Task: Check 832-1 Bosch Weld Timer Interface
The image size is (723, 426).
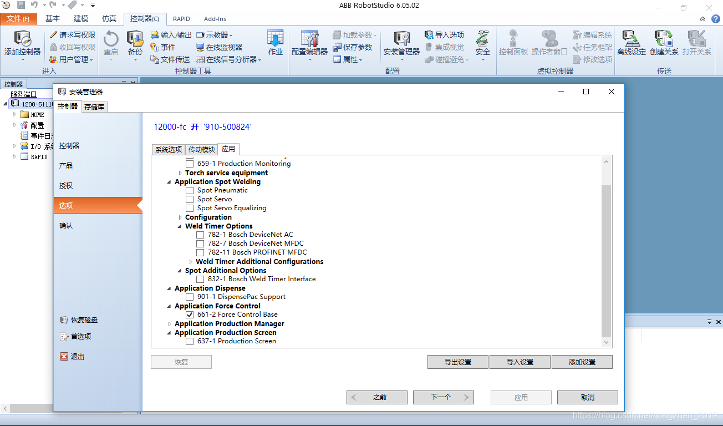Action: pyautogui.click(x=200, y=279)
